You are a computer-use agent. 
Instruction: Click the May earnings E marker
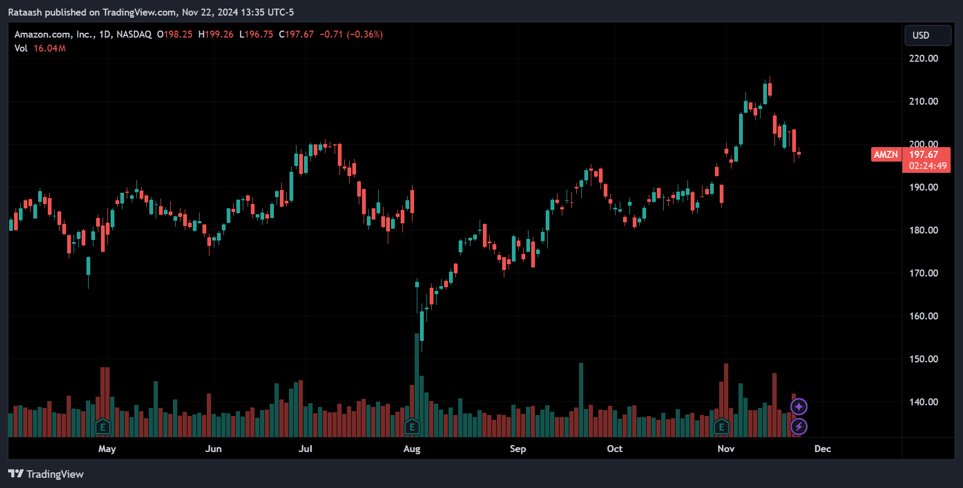tap(103, 427)
